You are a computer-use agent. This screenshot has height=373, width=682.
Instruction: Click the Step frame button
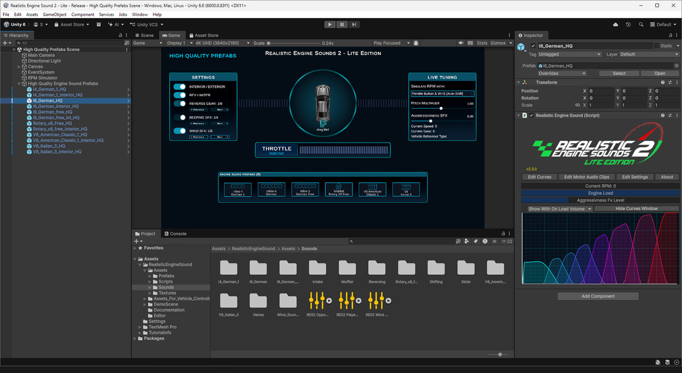click(354, 24)
